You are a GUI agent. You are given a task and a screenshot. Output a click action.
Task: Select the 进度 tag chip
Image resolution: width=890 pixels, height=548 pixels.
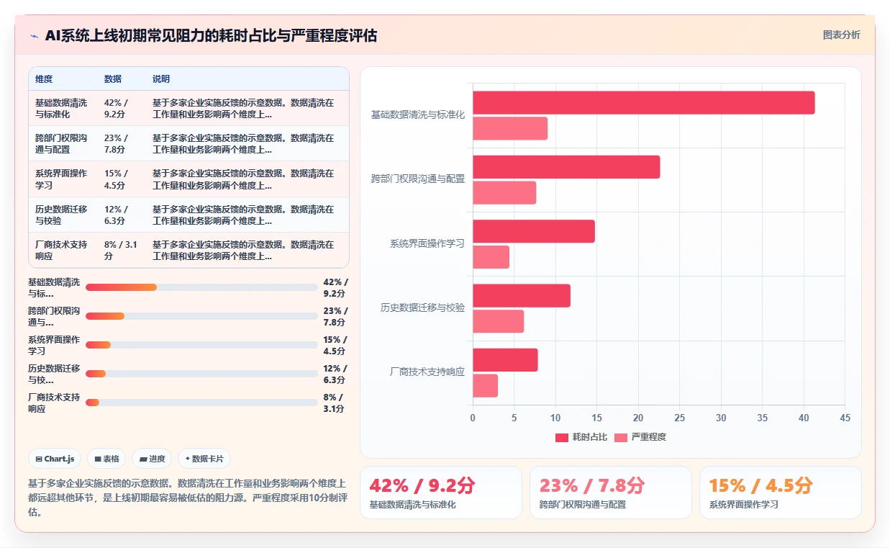coord(152,459)
